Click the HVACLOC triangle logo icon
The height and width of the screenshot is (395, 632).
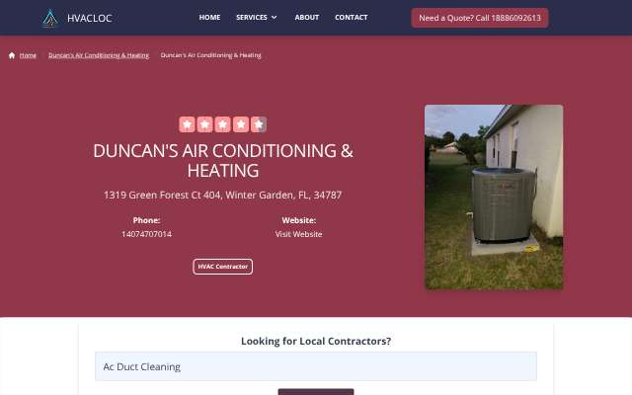[x=50, y=18]
